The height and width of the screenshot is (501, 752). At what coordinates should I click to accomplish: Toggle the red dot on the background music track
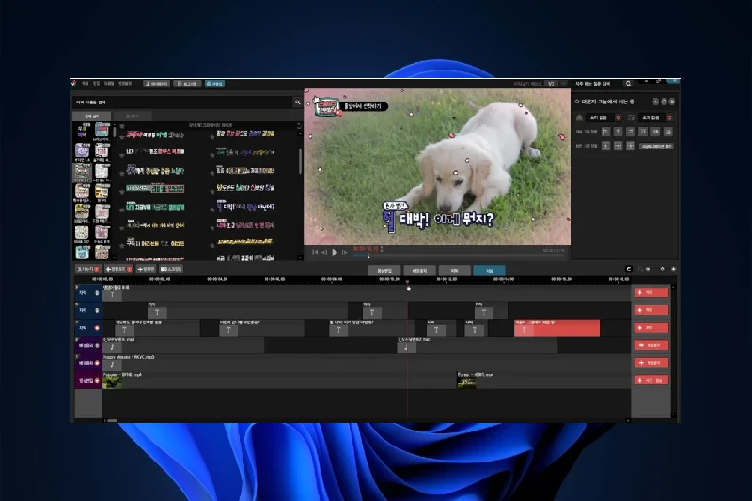[96, 362]
